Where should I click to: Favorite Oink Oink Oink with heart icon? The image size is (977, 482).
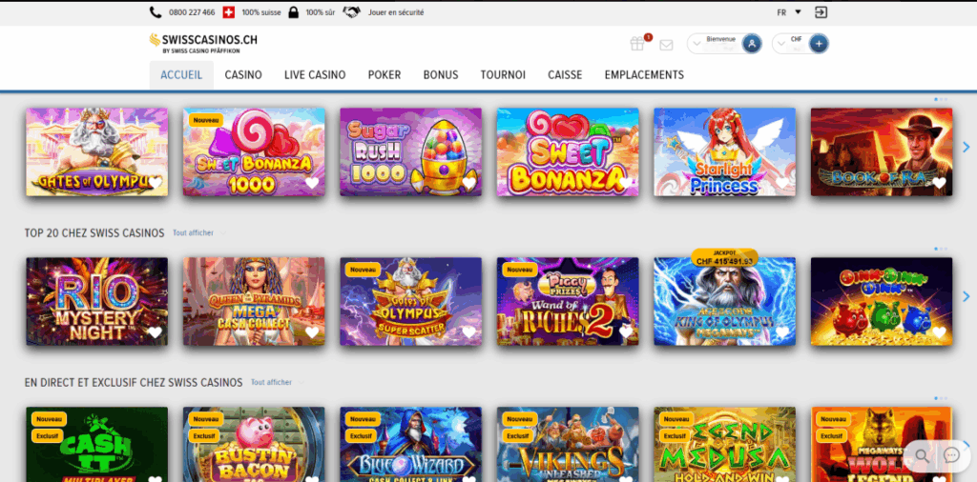click(940, 332)
